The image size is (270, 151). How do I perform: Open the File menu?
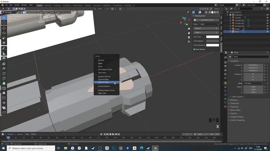6,5
